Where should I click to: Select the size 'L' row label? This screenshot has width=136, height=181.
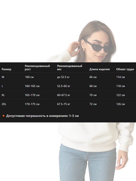2,86
